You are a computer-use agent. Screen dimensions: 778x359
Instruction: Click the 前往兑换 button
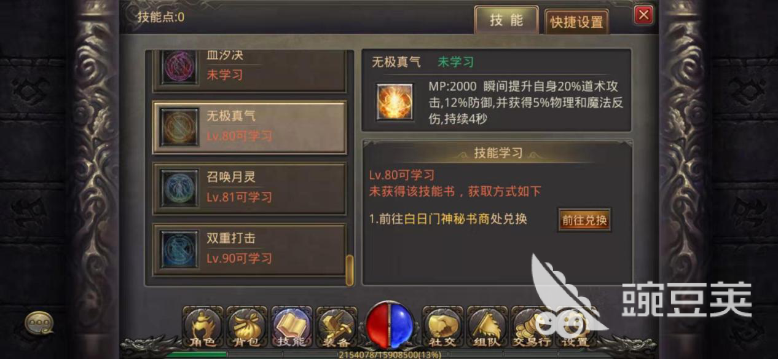tap(584, 220)
